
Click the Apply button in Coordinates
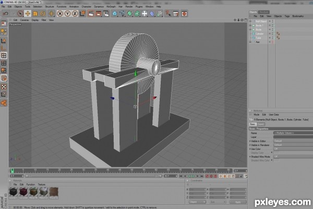coord(238,202)
